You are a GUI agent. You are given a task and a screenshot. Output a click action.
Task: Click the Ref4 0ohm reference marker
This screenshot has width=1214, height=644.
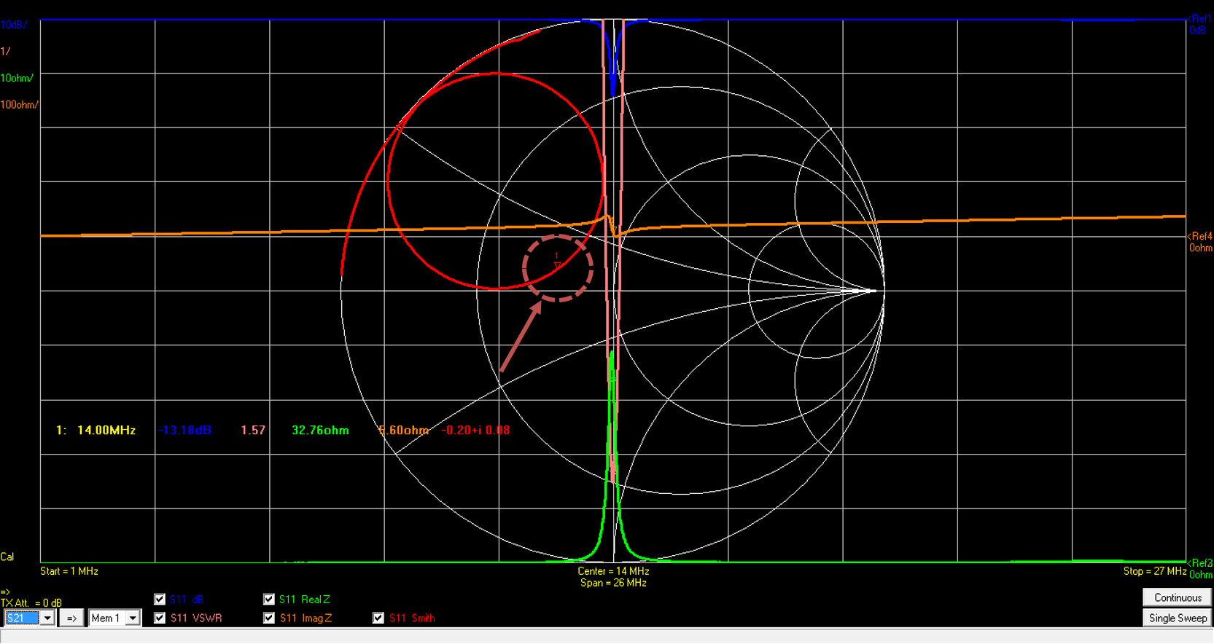coord(1200,242)
